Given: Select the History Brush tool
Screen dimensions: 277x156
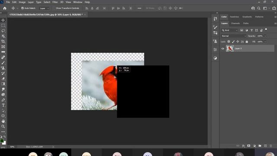Looking at the screenshot, I should [x=3, y=73].
